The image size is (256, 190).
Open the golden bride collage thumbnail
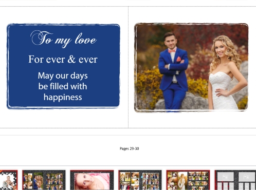click(x=188, y=180)
